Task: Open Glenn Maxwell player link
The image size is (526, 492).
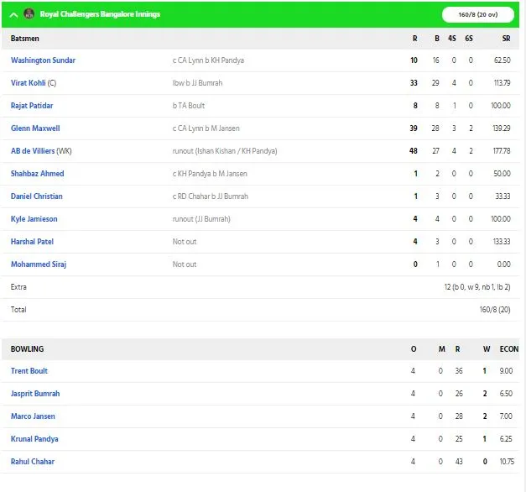Action: coord(35,128)
